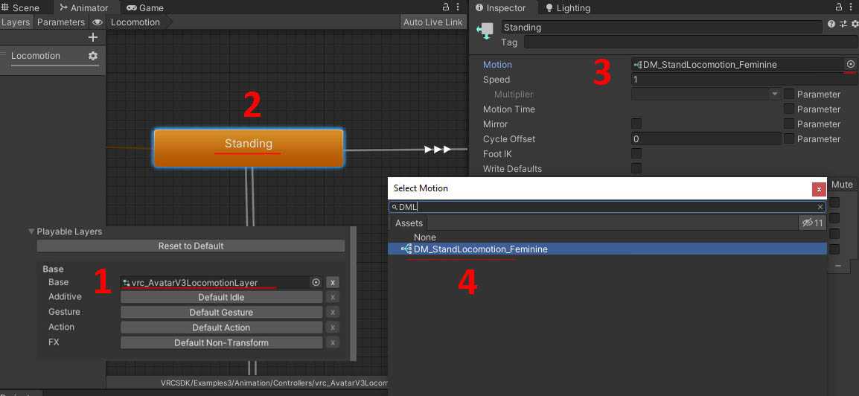Switch to the Parameters tab
859x396 pixels.
(x=61, y=22)
